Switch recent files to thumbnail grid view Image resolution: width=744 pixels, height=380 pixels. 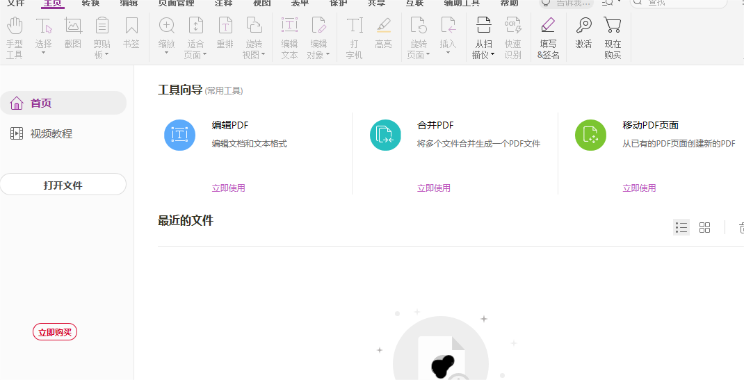tap(704, 227)
